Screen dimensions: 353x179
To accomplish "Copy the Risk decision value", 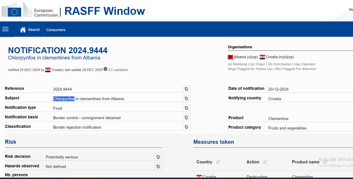I will (x=158, y=157).
